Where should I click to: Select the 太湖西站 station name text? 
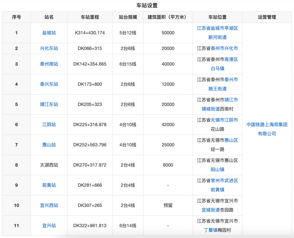pos(49,165)
